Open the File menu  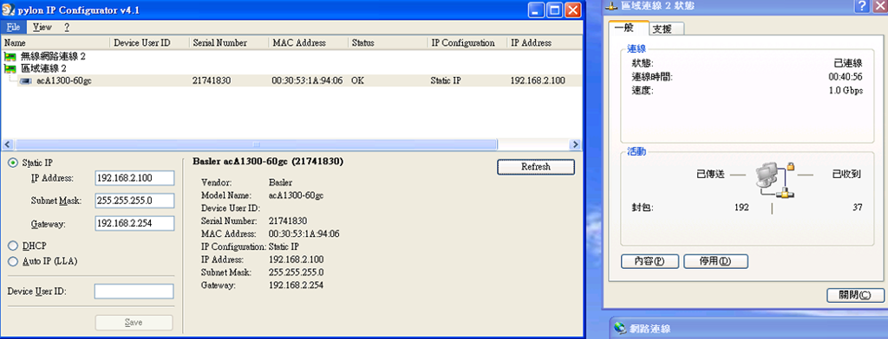tap(13, 27)
